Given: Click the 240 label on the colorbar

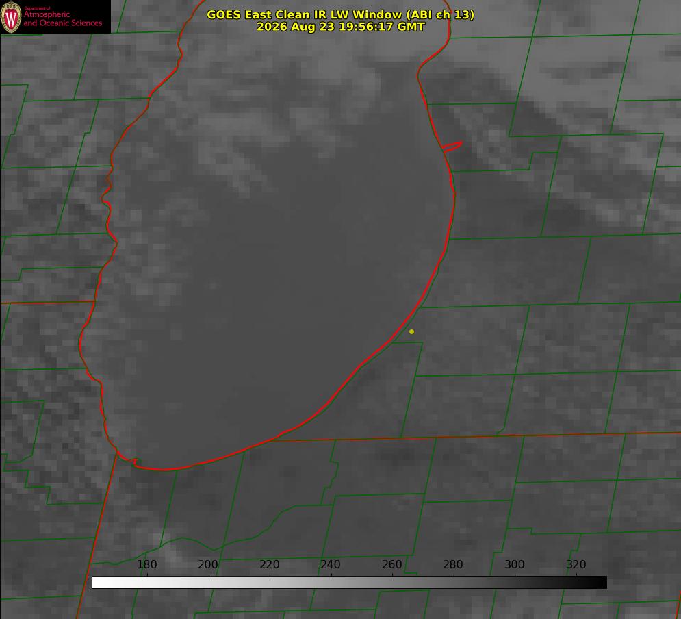Looking at the screenshot, I should click(x=331, y=564).
